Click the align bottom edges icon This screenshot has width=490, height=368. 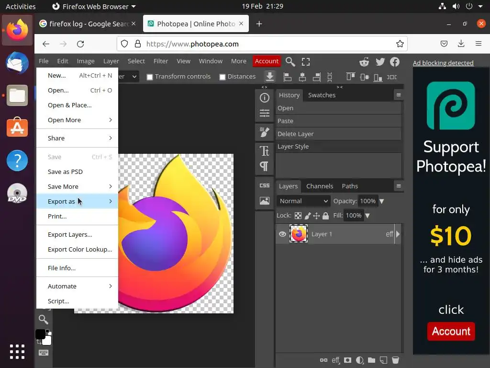378,77
